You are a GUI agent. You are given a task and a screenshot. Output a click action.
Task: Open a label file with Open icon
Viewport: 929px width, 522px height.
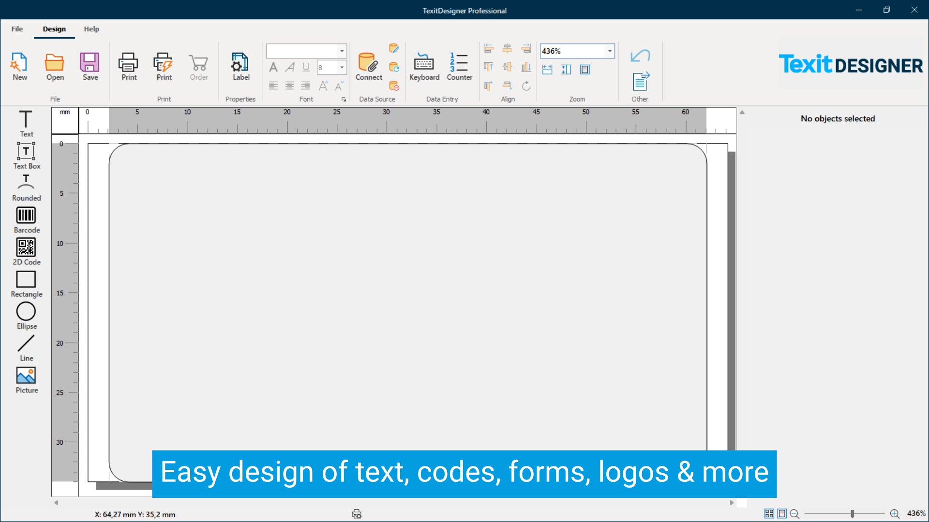tap(55, 66)
